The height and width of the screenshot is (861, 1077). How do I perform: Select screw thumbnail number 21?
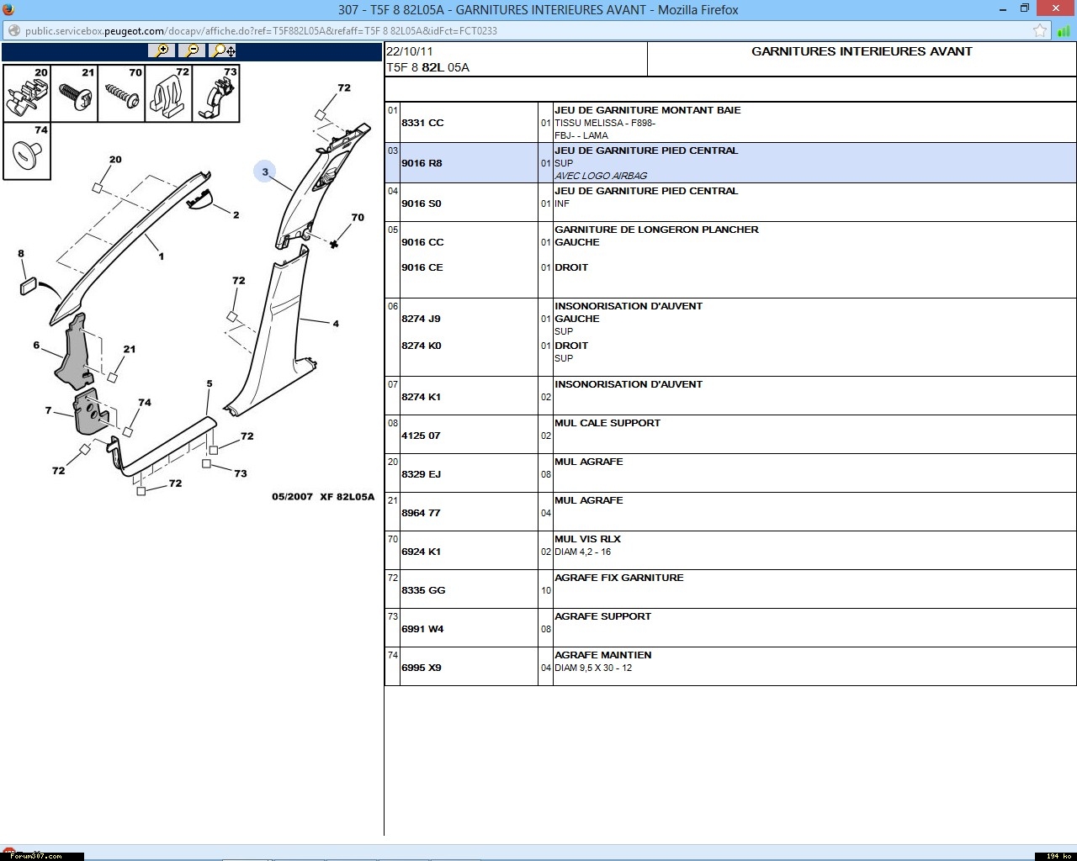click(x=74, y=94)
